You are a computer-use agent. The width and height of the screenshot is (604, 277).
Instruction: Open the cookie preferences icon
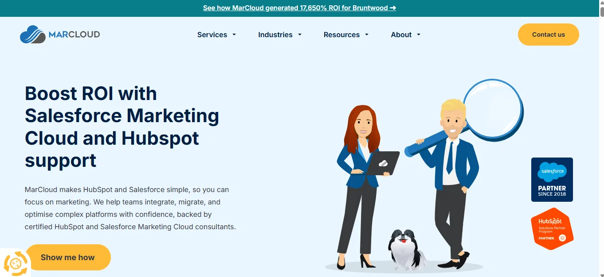click(x=16, y=264)
